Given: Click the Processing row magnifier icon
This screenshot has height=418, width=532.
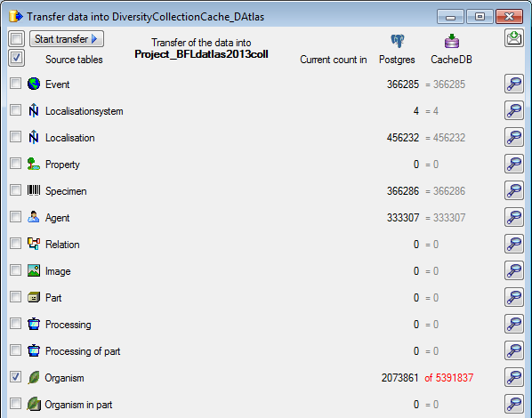Looking at the screenshot, I should point(514,324).
